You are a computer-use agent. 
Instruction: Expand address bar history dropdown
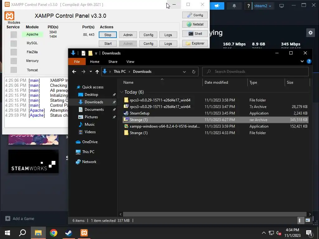(x=184, y=72)
